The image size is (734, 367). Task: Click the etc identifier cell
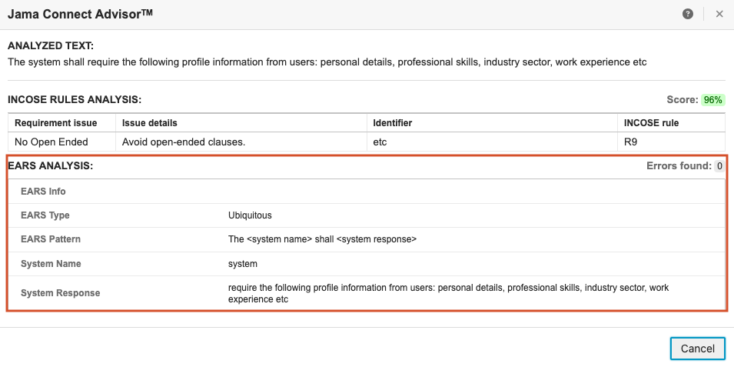tap(380, 142)
